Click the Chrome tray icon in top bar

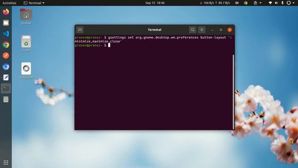pos(246,3)
